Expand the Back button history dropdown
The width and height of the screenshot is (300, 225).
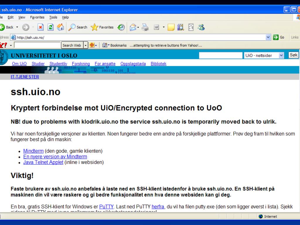tap(17, 27)
